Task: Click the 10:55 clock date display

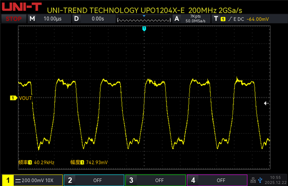Action: click(275, 180)
